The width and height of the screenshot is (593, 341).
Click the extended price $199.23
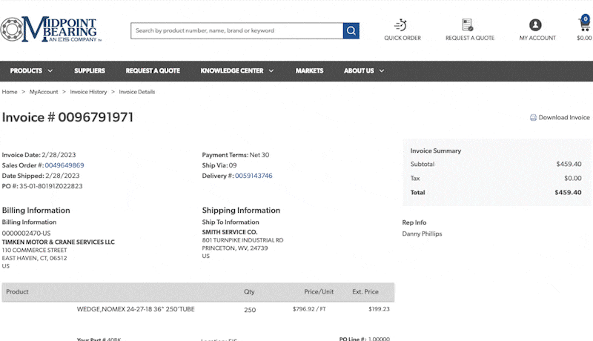[x=379, y=309]
